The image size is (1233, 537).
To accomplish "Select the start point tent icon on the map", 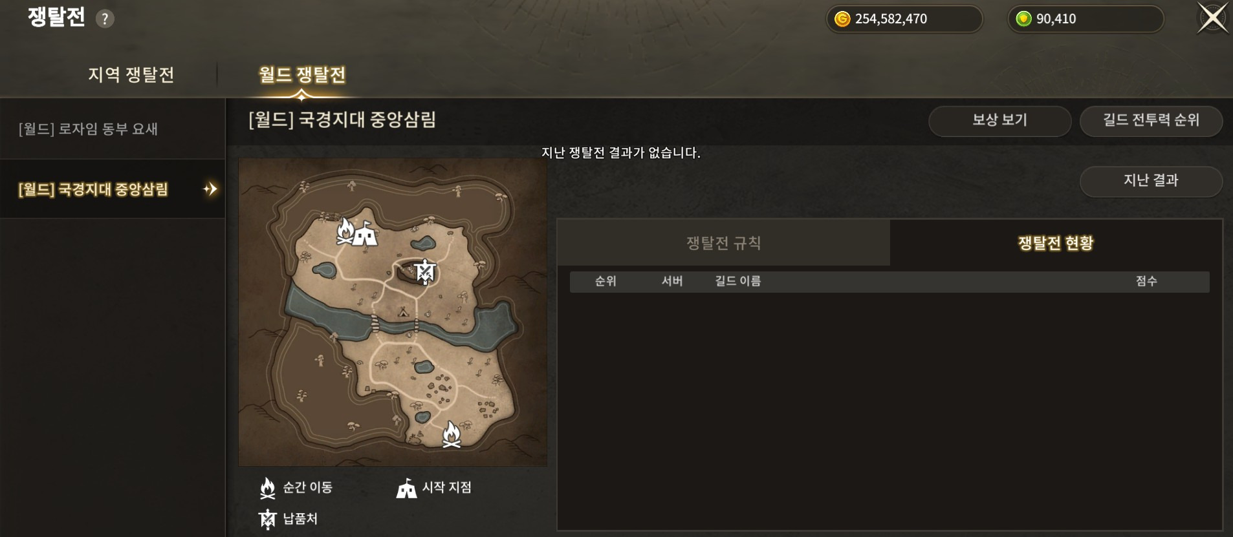I will pos(366,234).
